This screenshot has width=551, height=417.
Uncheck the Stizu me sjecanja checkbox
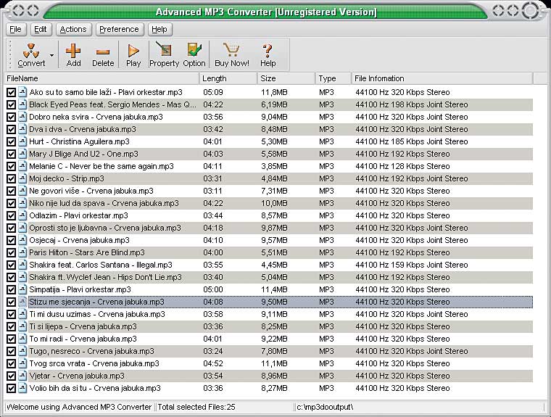[x=11, y=302]
